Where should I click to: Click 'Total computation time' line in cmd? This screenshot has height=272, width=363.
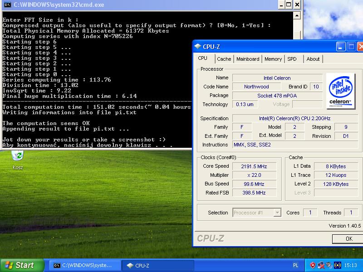click(x=97, y=107)
